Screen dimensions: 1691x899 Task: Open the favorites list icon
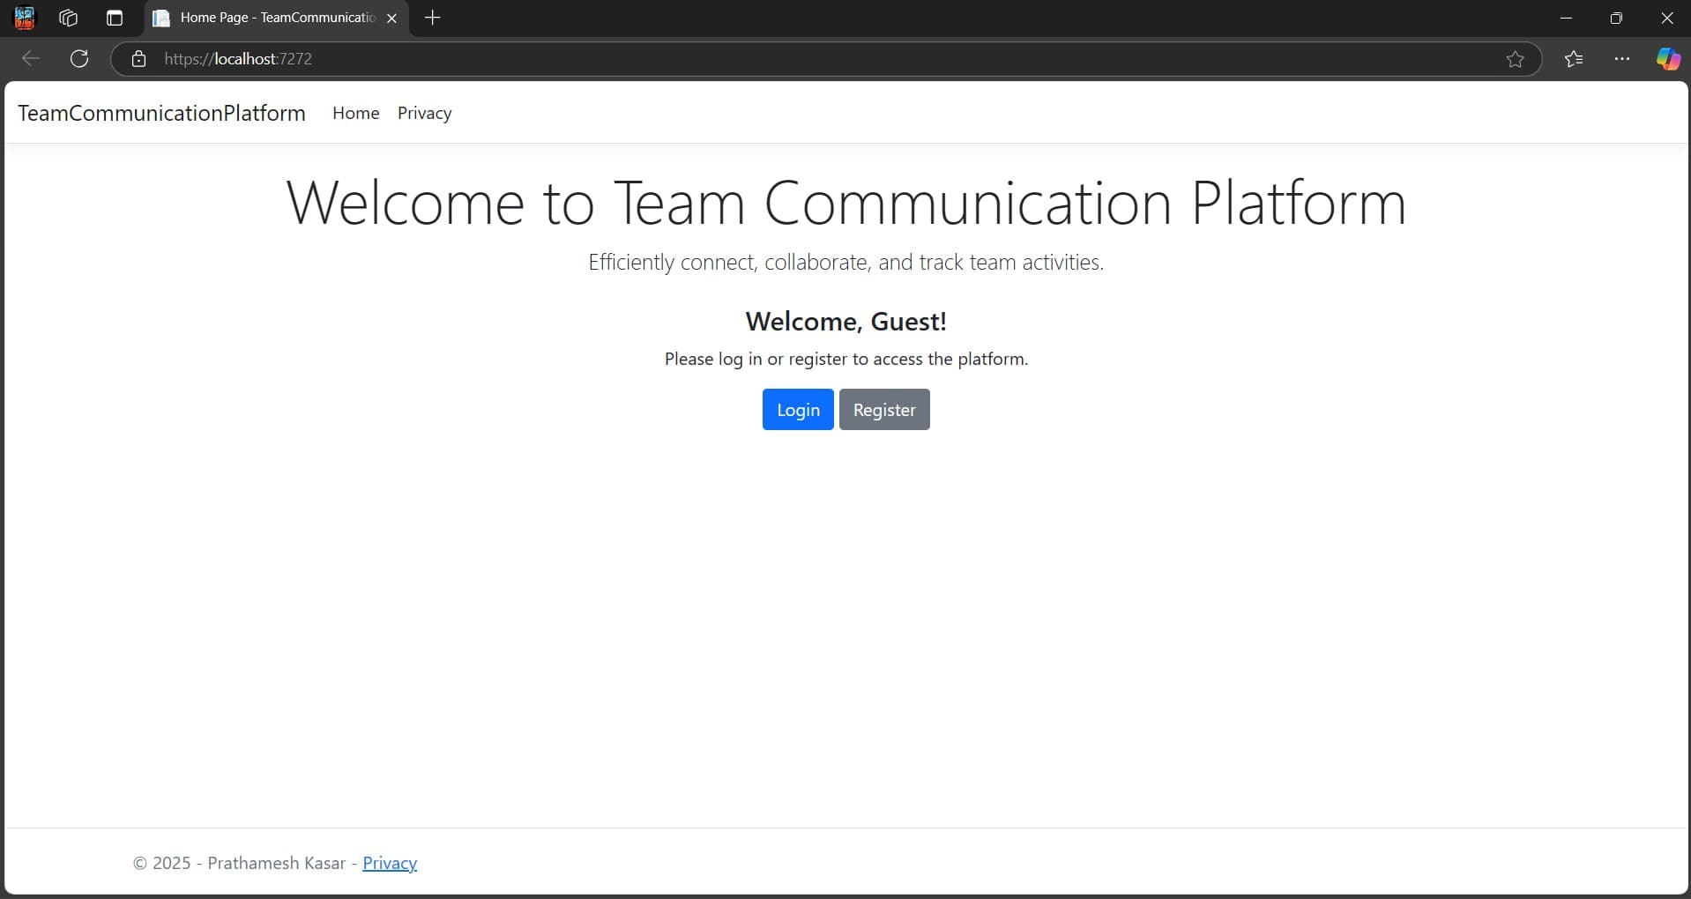click(1574, 59)
